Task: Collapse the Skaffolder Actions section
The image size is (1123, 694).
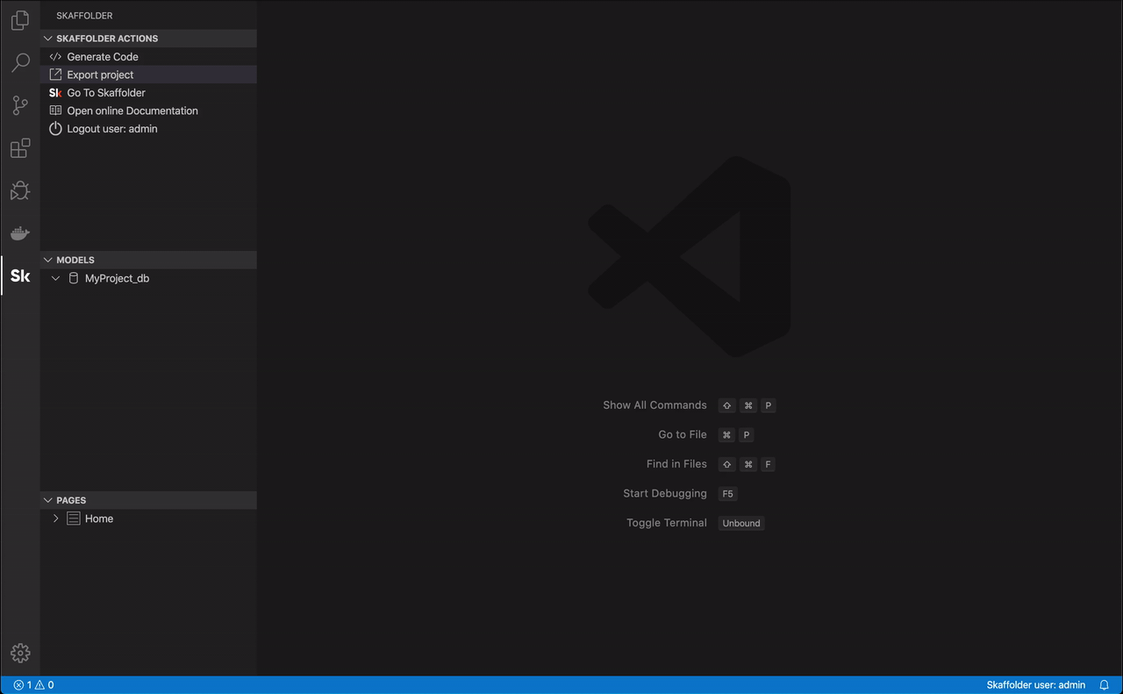Action: (48, 39)
